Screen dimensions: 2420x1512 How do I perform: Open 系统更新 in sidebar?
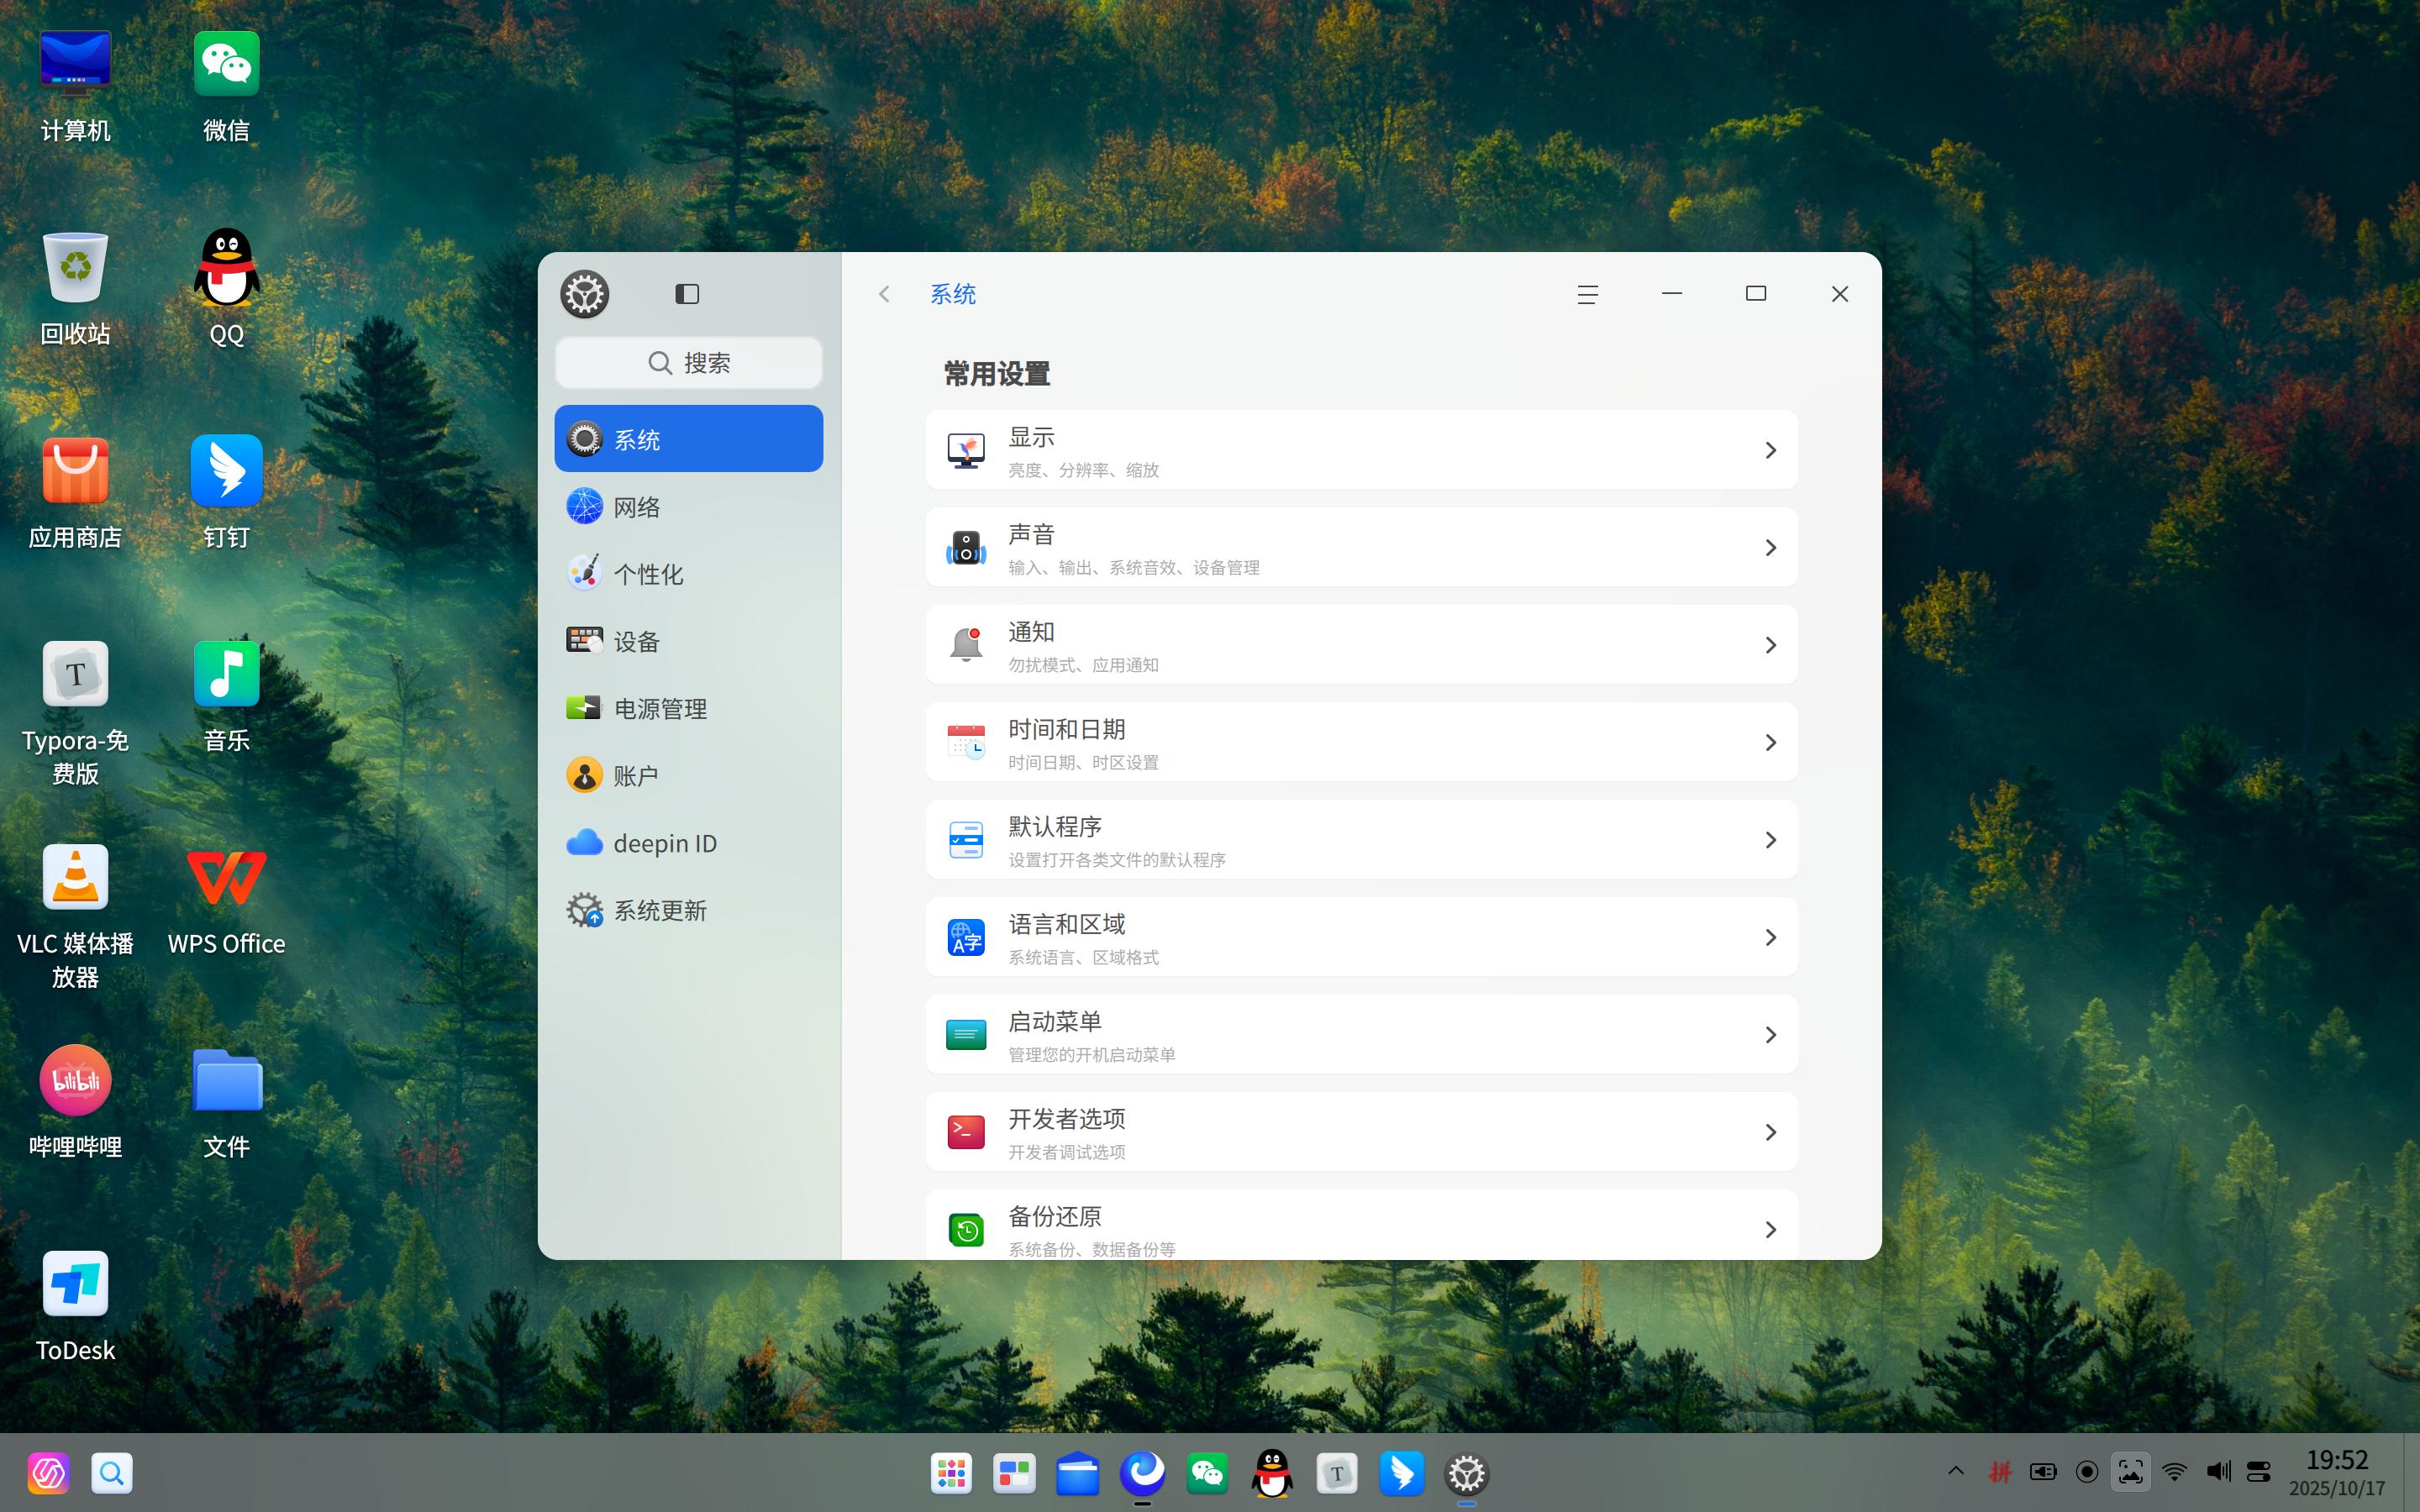(x=689, y=910)
